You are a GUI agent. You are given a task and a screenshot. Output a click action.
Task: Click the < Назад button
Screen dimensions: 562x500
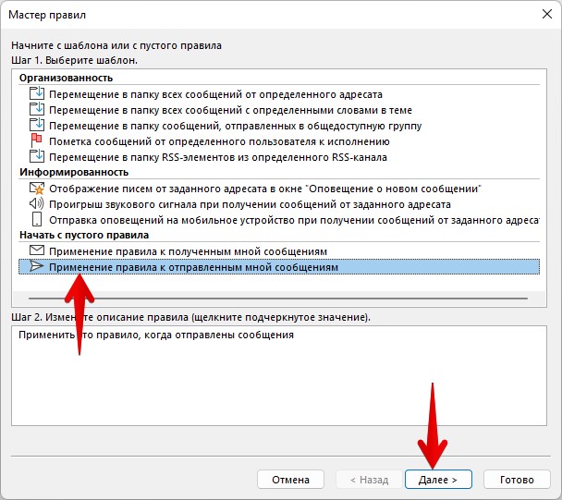369,480
